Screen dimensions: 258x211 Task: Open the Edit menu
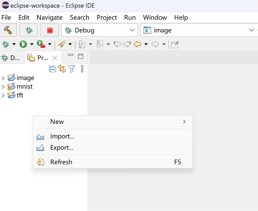tap(24, 17)
